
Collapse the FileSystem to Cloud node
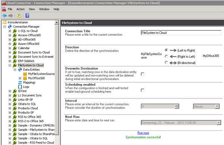point(10,66)
